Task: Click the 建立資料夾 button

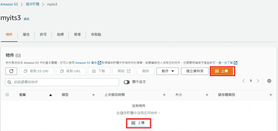Action: pos(195,71)
